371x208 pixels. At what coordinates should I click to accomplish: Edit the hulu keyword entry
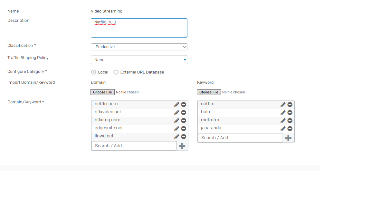pyautogui.click(x=283, y=112)
